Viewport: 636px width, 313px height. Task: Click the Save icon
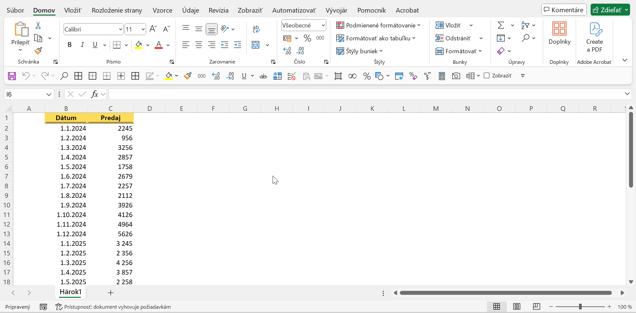pyautogui.click(x=12, y=76)
